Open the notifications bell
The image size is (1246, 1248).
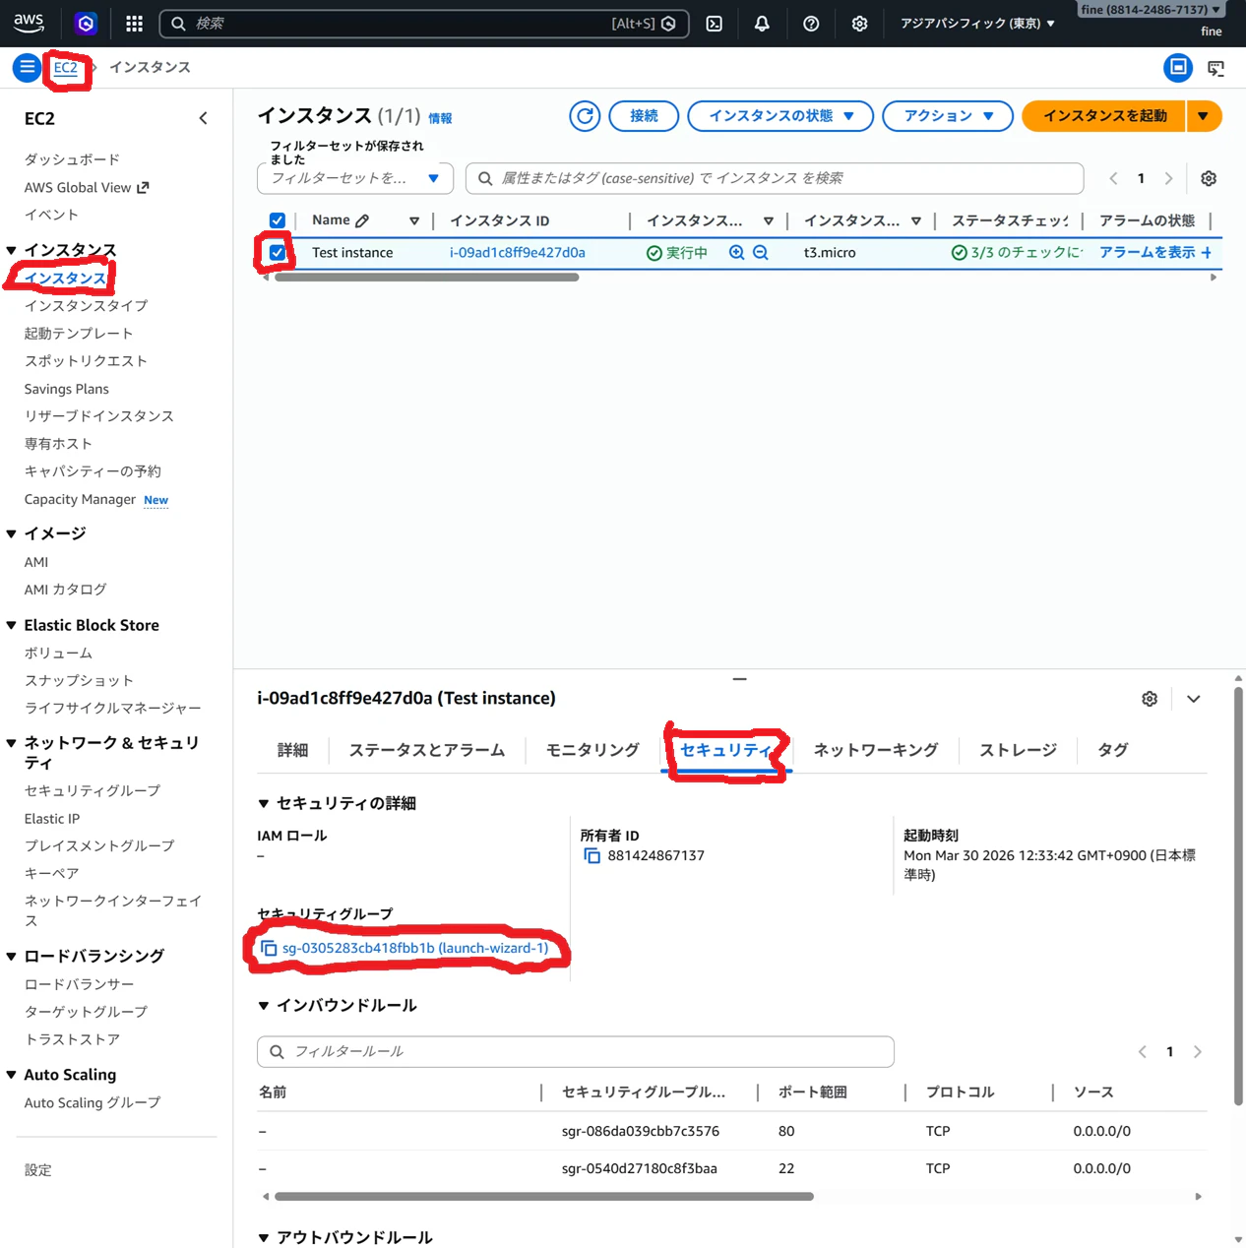762,24
